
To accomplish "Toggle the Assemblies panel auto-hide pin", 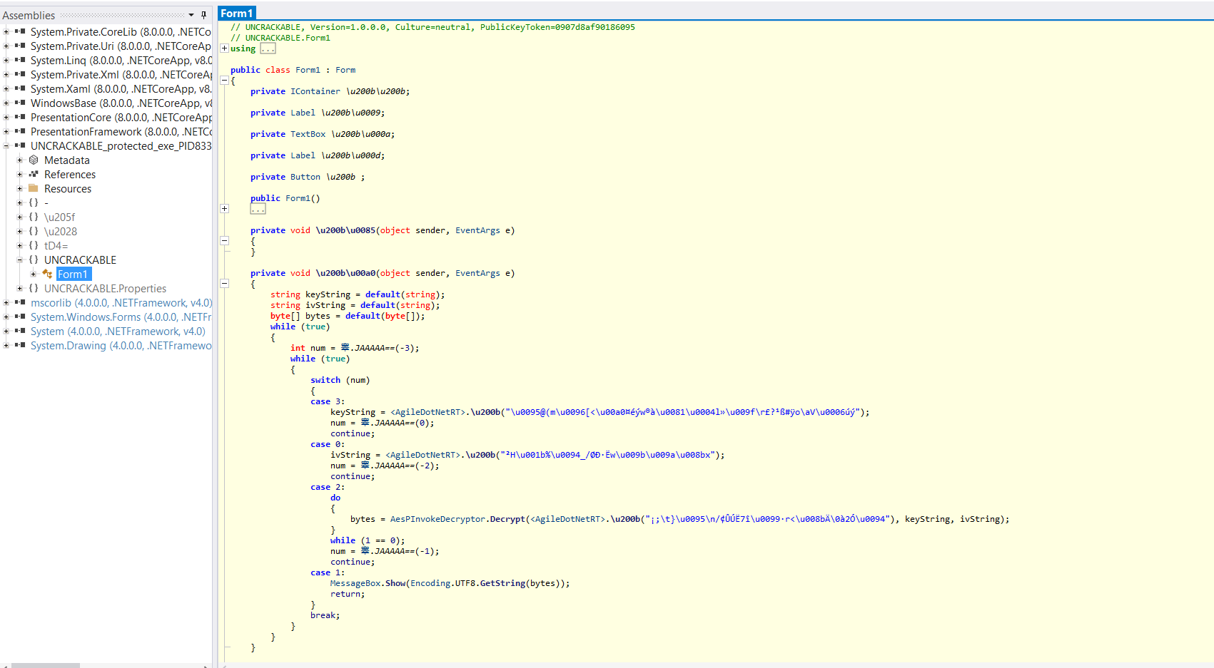I will click(203, 15).
